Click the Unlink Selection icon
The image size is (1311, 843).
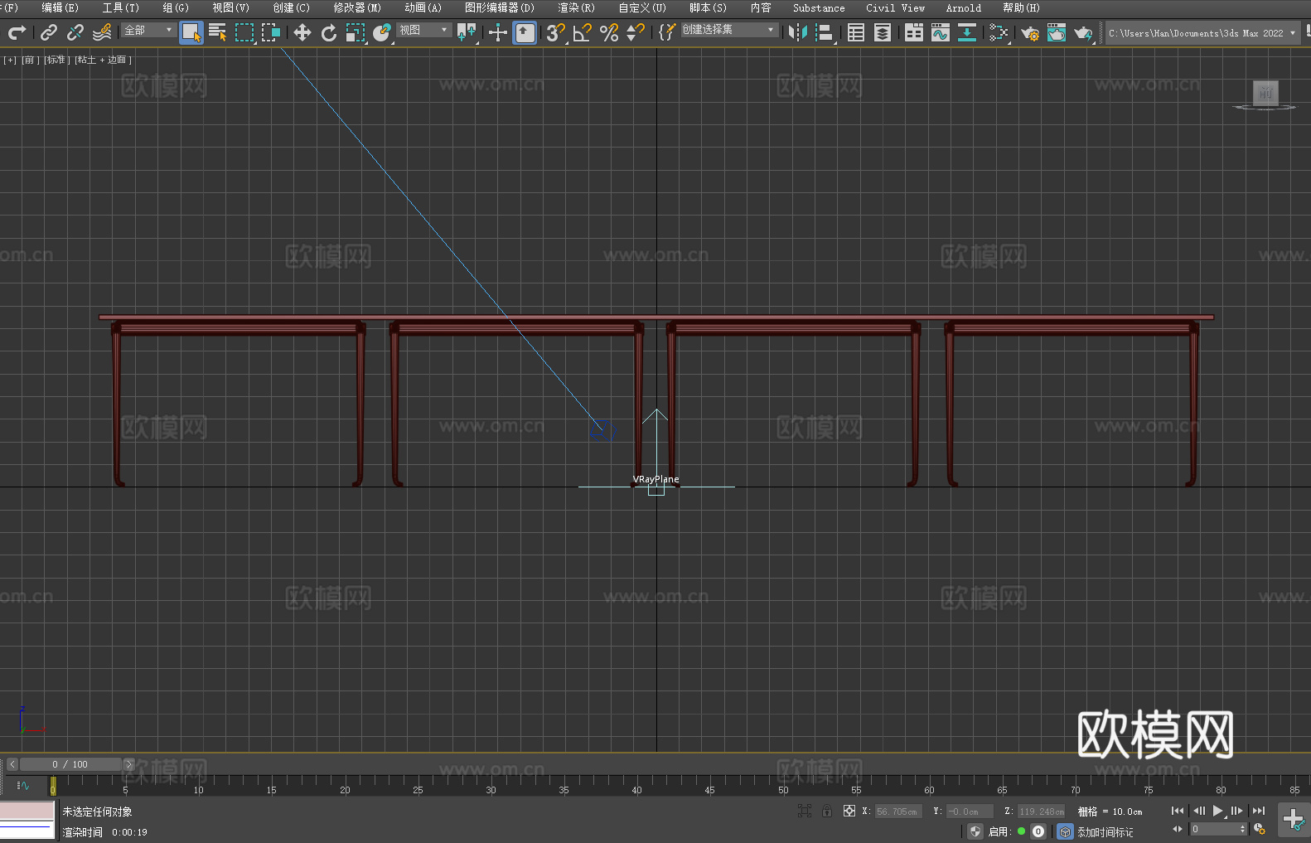(x=75, y=33)
